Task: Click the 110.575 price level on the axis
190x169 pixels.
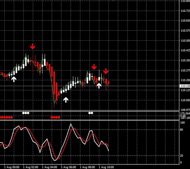Action: point(185,31)
